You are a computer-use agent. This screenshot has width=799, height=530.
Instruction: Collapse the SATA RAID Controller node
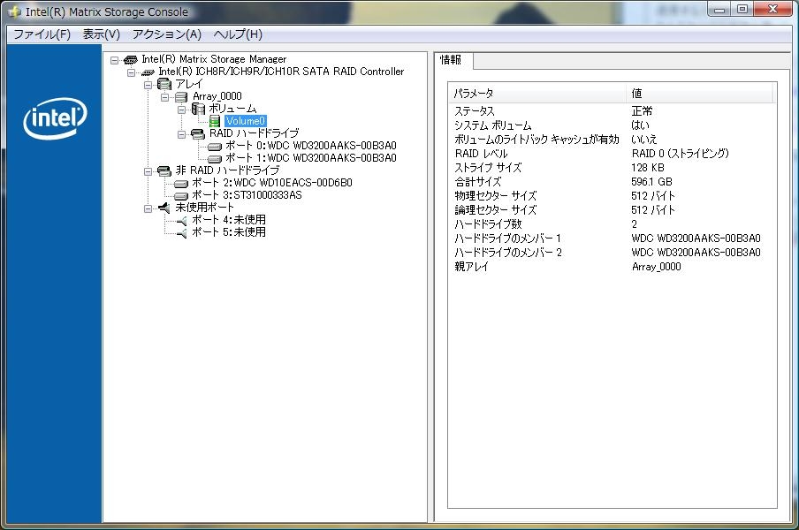(132, 72)
